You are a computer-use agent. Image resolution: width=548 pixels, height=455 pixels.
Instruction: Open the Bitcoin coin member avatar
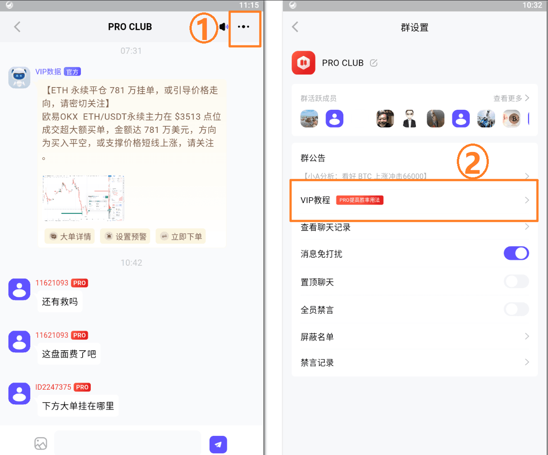(512, 119)
